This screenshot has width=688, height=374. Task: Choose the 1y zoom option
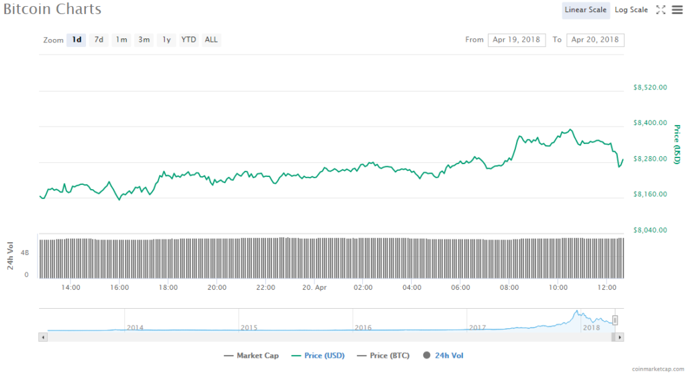click(x=166, y=40)
